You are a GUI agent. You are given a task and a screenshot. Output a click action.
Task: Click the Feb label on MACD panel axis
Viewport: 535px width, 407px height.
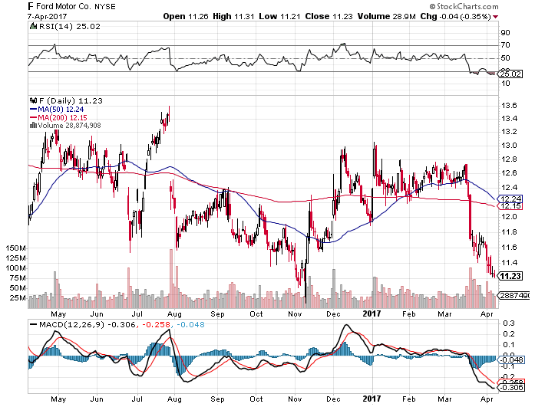409,399
